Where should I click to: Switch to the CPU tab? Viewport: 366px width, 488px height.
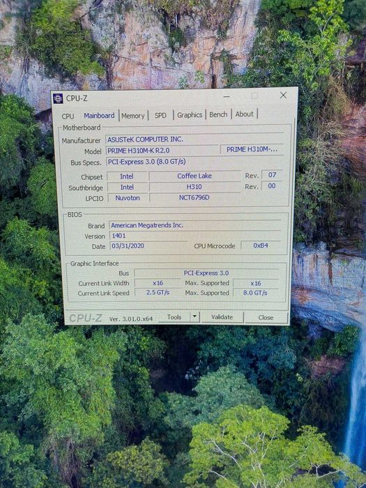(x=68, y=116)
